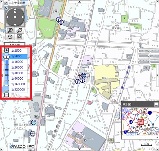Collapse the 索引図 index map panel

click(156, 104)
